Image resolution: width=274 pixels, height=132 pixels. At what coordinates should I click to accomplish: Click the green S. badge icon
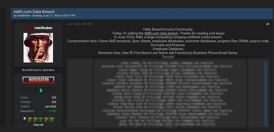tap(41, 90)
